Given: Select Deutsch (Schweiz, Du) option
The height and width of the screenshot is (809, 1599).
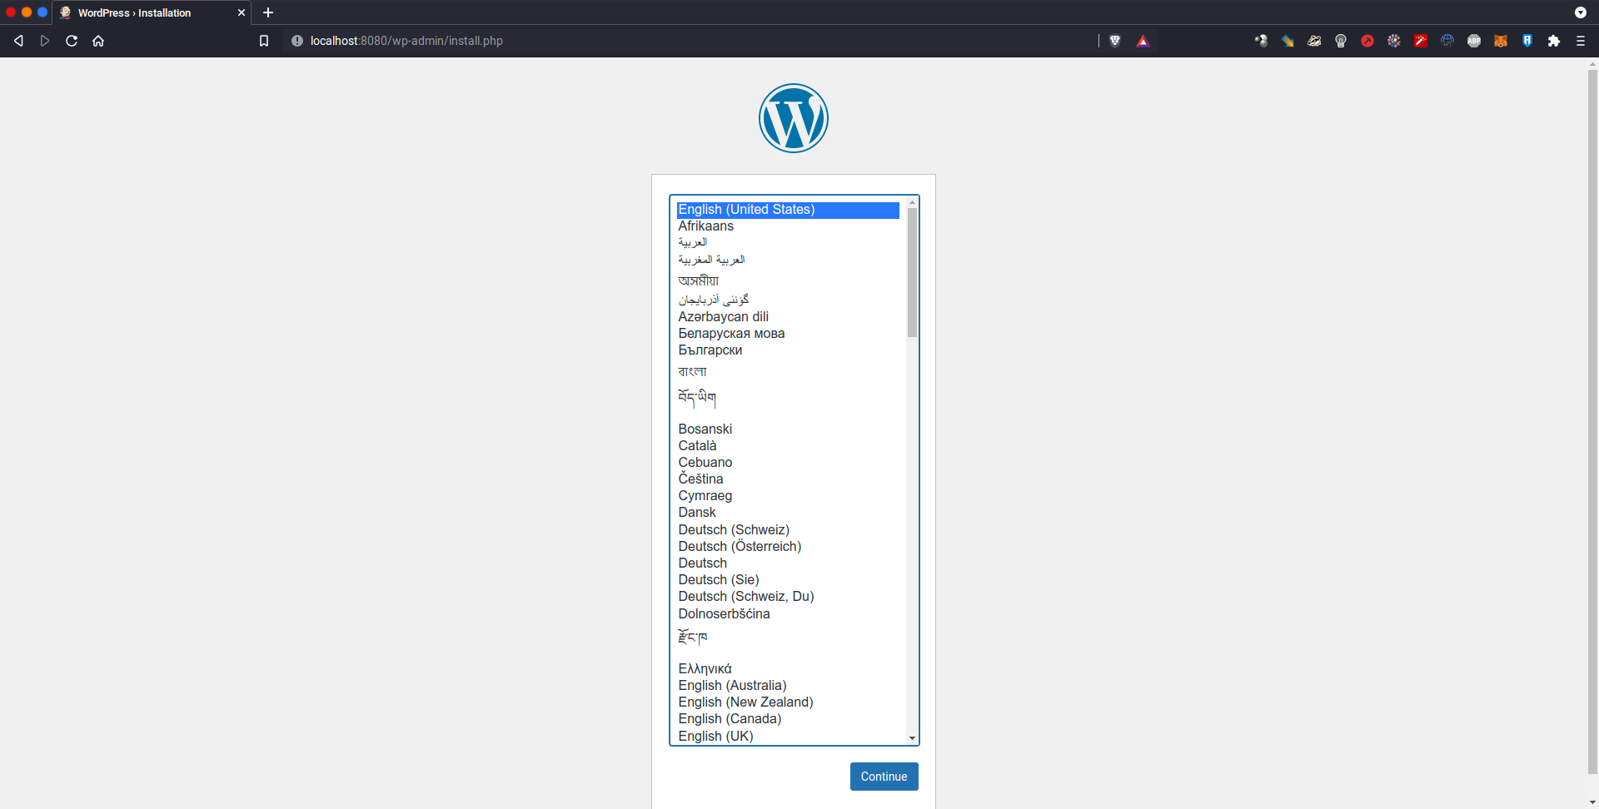Looking at the screenshot, I should (788, 597).
